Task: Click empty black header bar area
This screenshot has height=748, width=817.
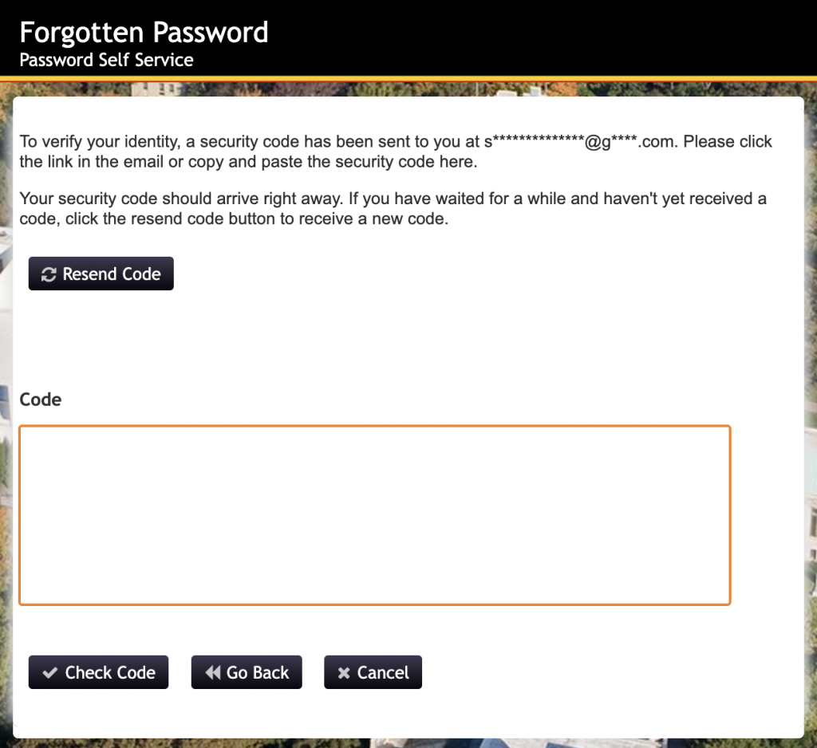Action: (x=542, y=39)
